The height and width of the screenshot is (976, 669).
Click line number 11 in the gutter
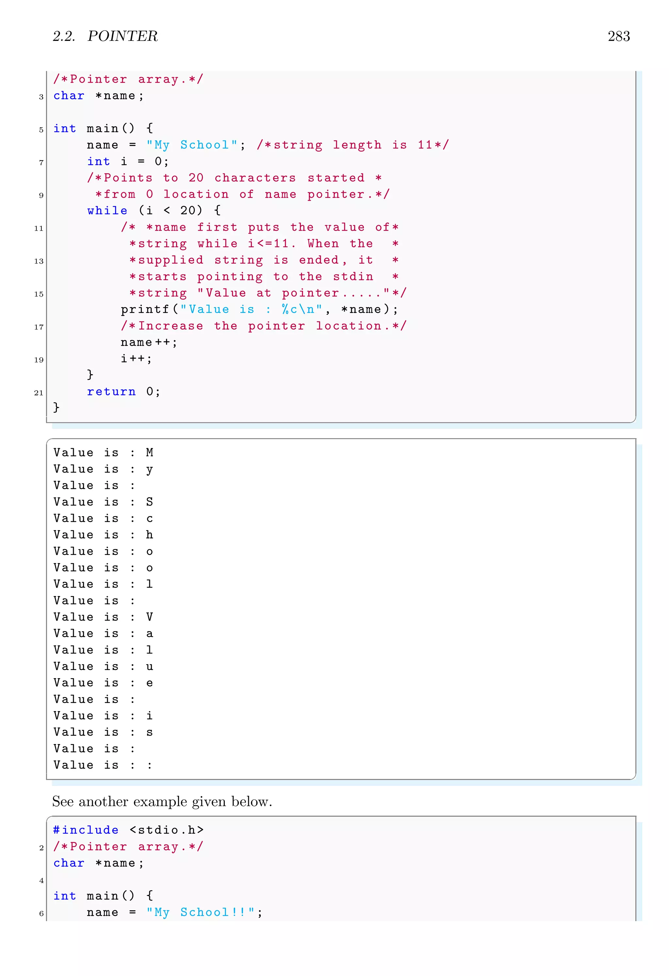(x=39, y=228)
